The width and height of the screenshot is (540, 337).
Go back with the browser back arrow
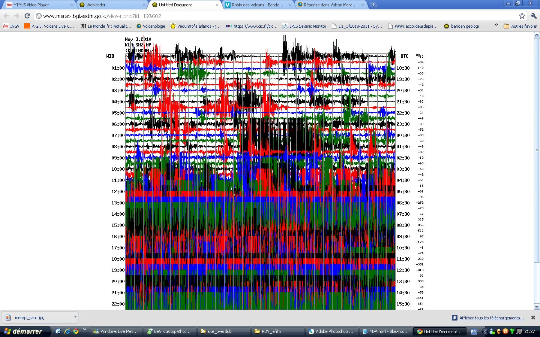point(6,16)
